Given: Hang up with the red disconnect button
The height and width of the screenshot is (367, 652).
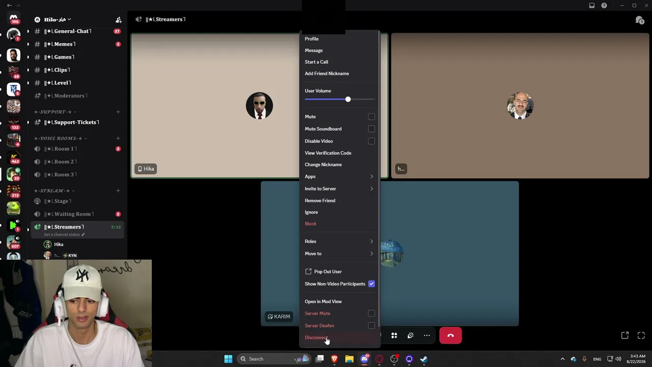Looking at the screenshot, I should [450, 335].
